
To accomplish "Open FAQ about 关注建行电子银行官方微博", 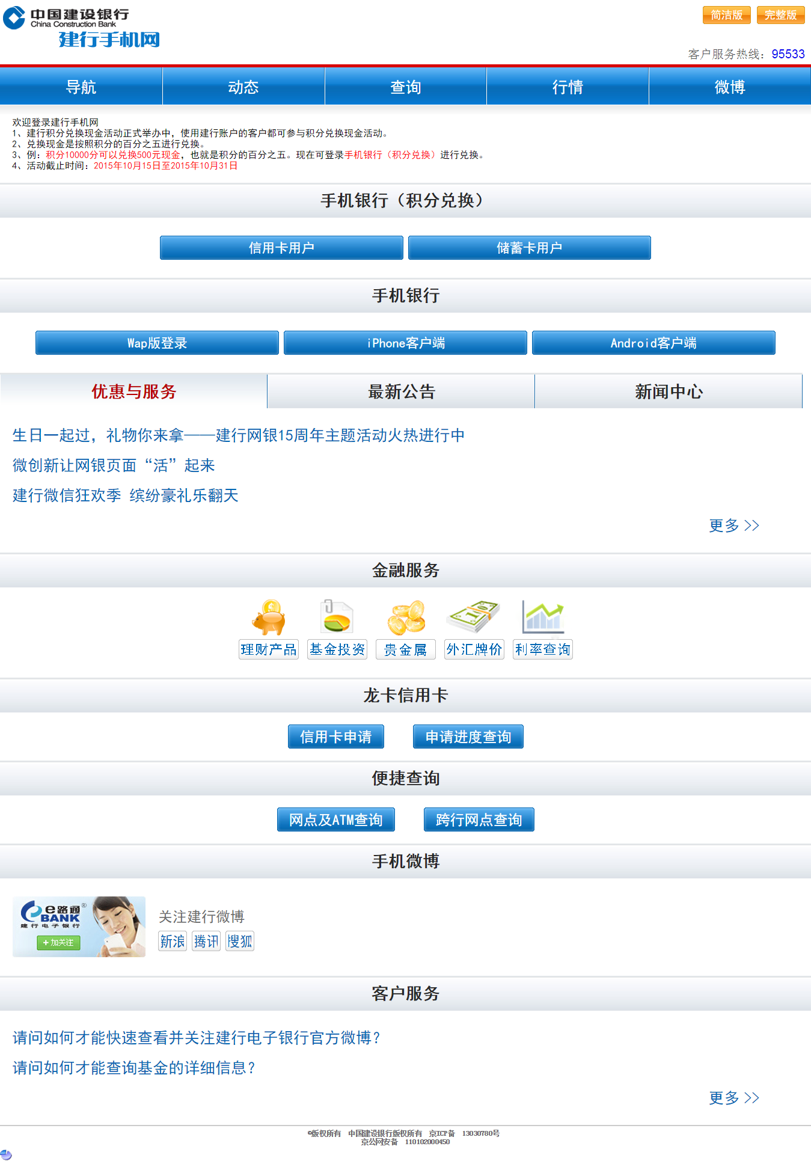I will 196,1038.
